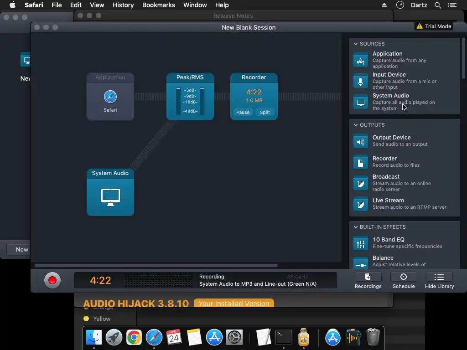Viewport: 467px width, 350px height.
Task: Click the Output Device speaker icon
Action: click(x=360, y=141)
